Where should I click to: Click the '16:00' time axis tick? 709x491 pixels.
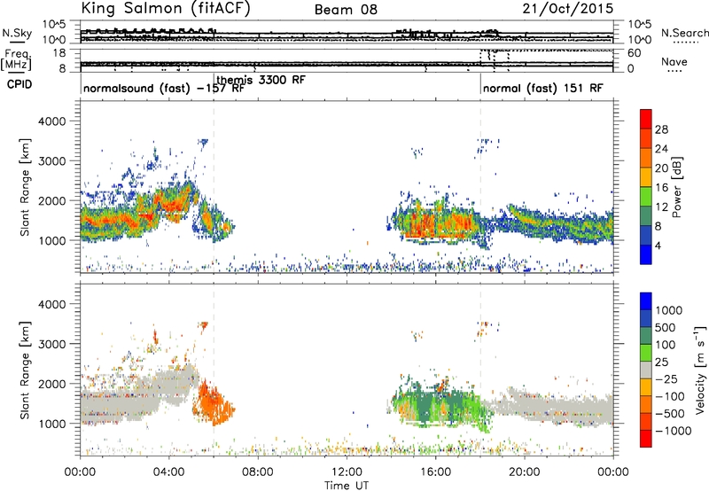coord(435,472)
